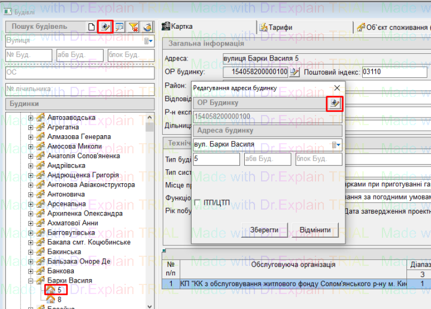Click the clear filter icon

tap(133, 27)
